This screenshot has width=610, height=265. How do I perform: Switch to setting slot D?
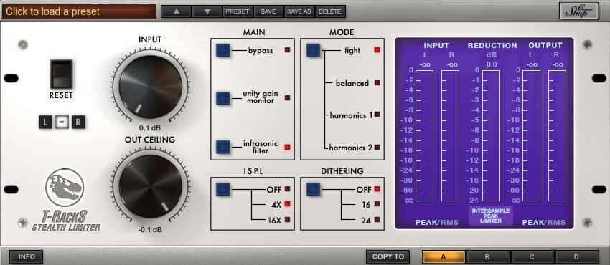coord(576,256)
